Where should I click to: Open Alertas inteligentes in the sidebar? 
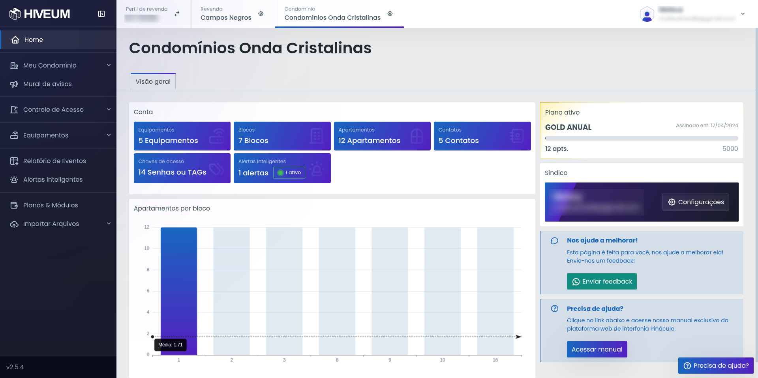click(x=53, y=179)
